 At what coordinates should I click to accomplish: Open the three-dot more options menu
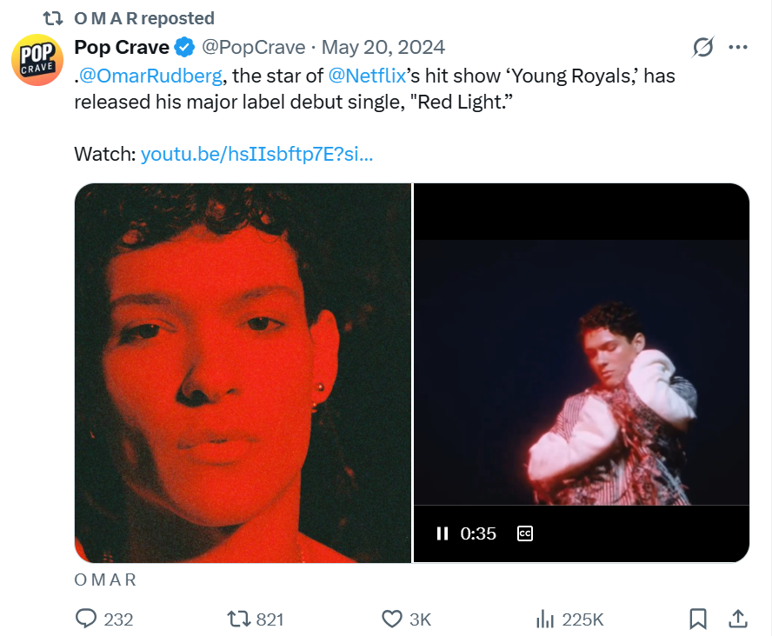738,47
